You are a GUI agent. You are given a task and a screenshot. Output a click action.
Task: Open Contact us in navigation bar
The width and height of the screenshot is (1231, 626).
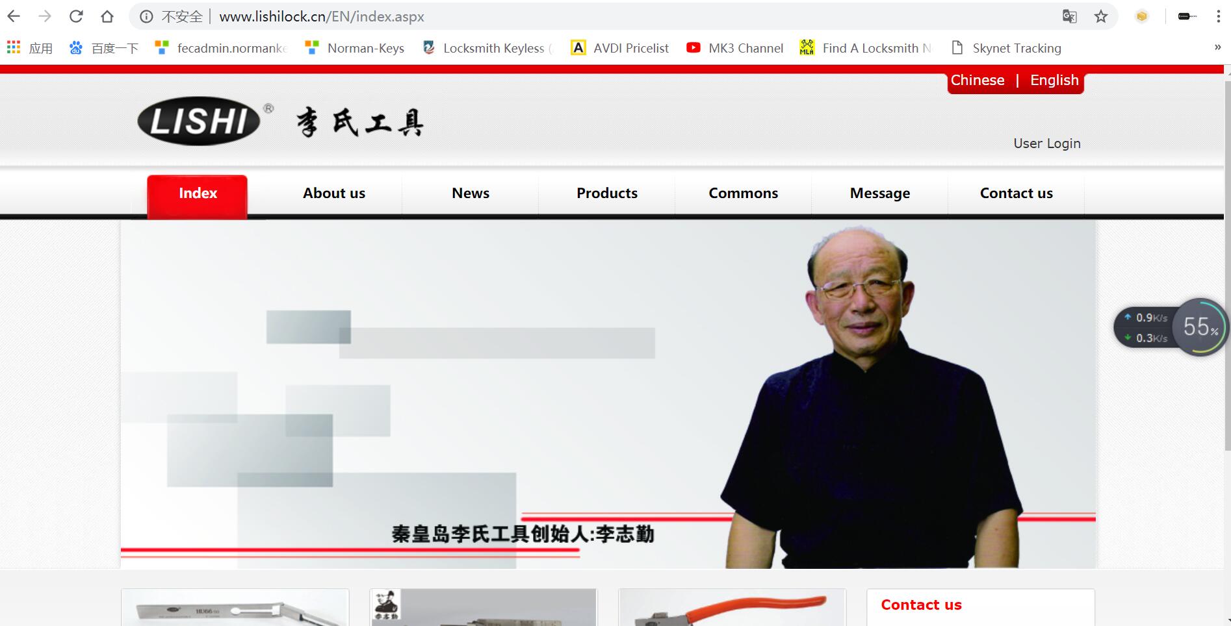tap(1017, 194)
